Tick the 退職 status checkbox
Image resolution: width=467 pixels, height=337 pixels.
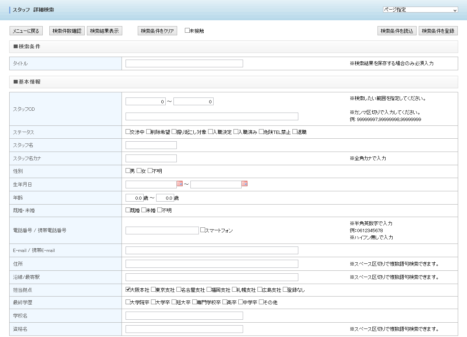(295, 132)
